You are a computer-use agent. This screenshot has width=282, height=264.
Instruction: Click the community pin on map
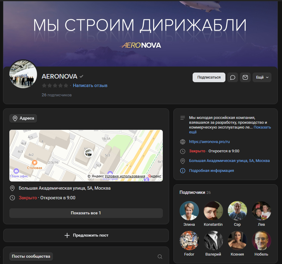(89, 153)
